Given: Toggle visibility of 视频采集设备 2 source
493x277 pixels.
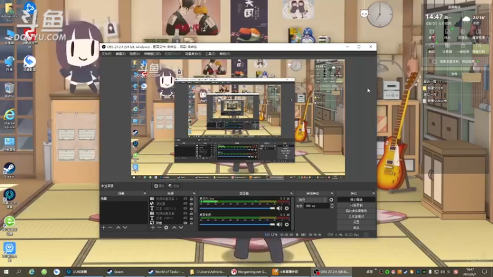Looking at the screenshot, I should 185,199.
